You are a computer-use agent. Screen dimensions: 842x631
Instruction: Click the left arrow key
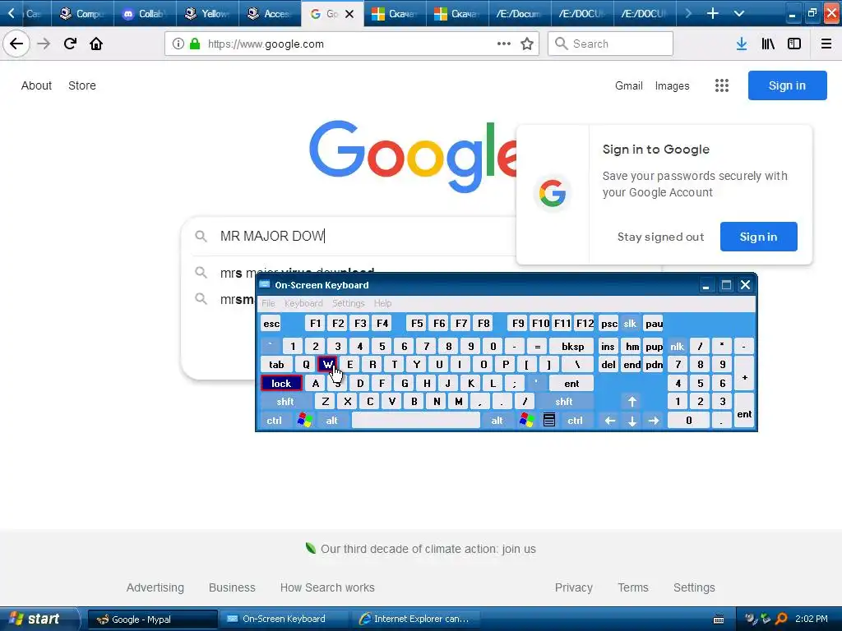click(610, 420)
